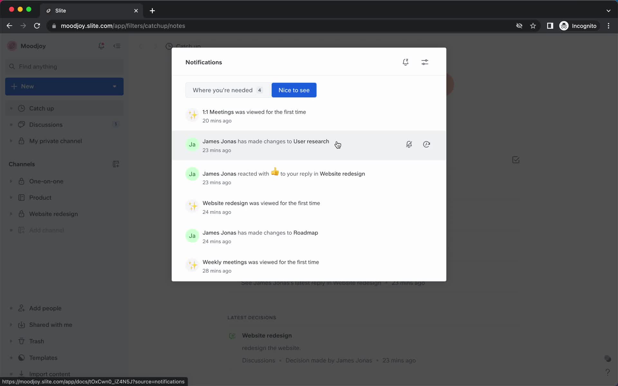Image resolution: width=618 pixels, height=386 pixels.
Task: Click the checkmark/done icon in sidebar
Action: click(x=516, y=160)
